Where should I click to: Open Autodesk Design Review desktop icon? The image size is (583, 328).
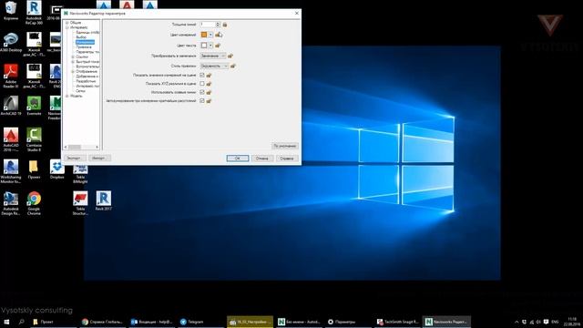[11, 203]
